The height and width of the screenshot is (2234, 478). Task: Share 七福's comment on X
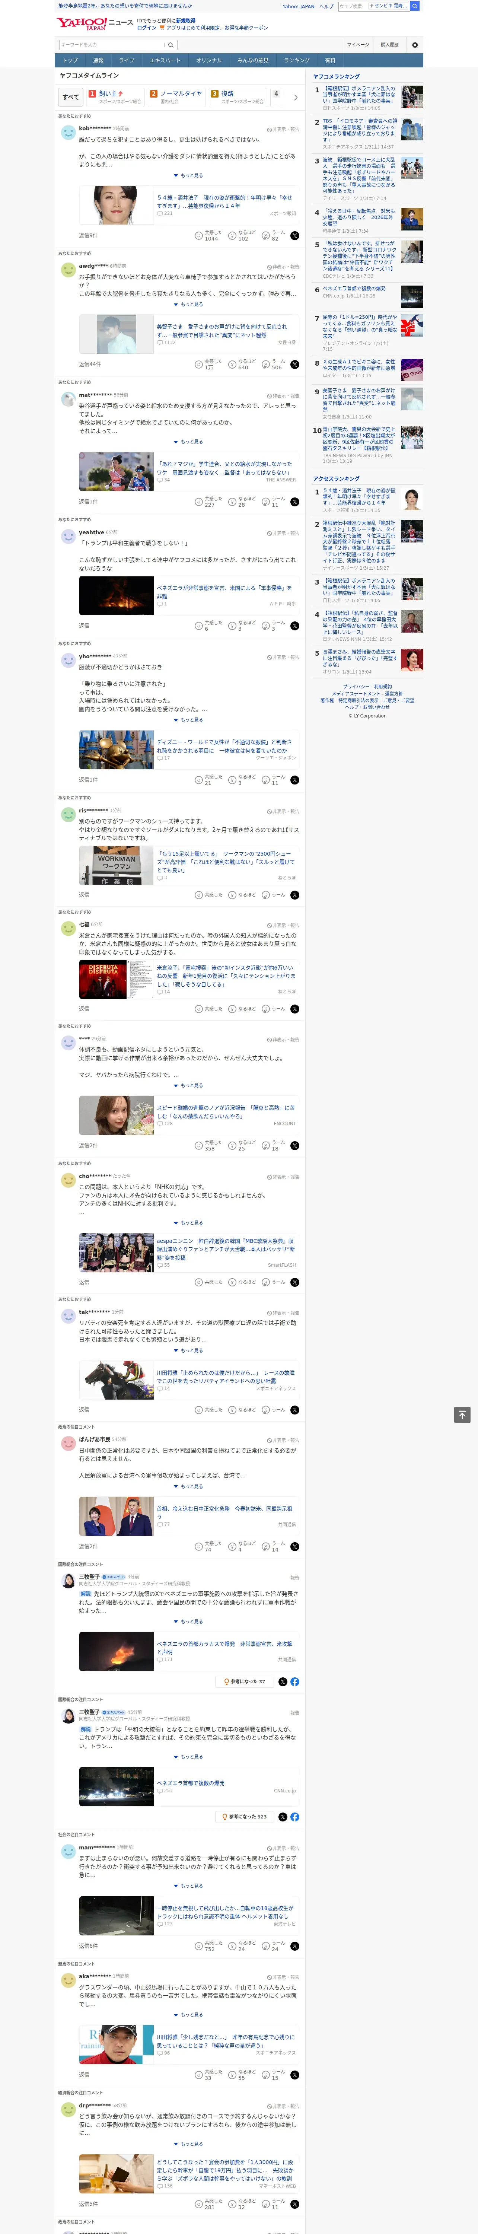(295, 1009)
